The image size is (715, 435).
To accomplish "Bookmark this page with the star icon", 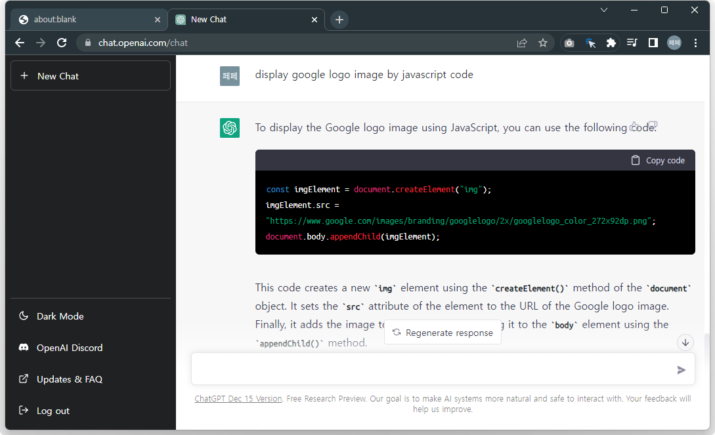I will (x=542, y=43).
